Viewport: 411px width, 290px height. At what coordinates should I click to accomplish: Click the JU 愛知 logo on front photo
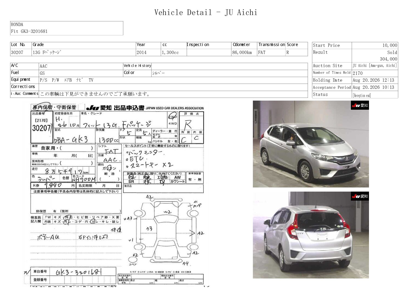tap(360, 105)
